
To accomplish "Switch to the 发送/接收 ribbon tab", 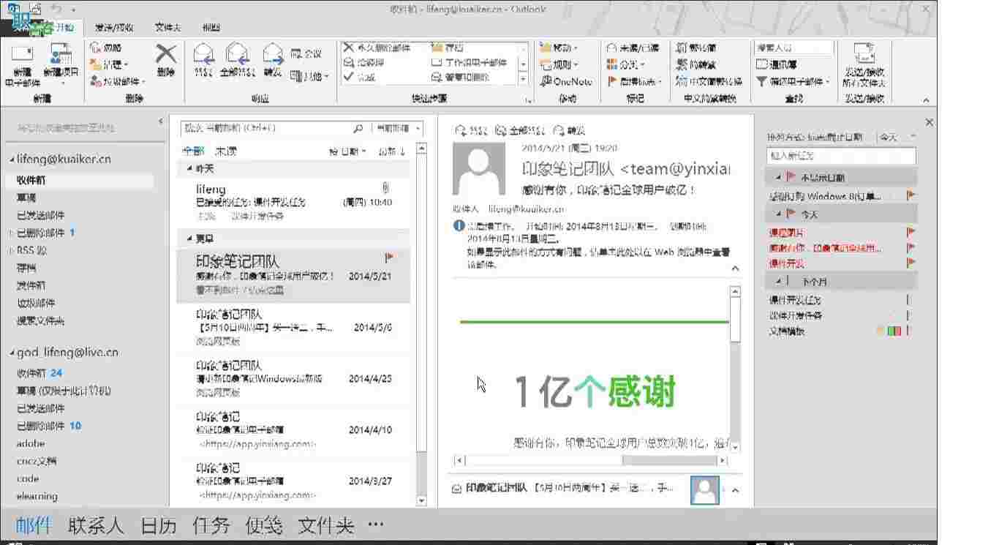I will pos(113,28).
